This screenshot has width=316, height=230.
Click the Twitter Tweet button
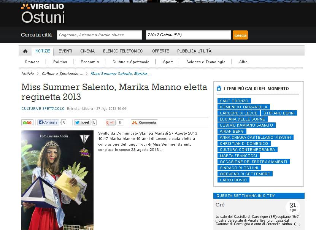click(x=82, y=122)
